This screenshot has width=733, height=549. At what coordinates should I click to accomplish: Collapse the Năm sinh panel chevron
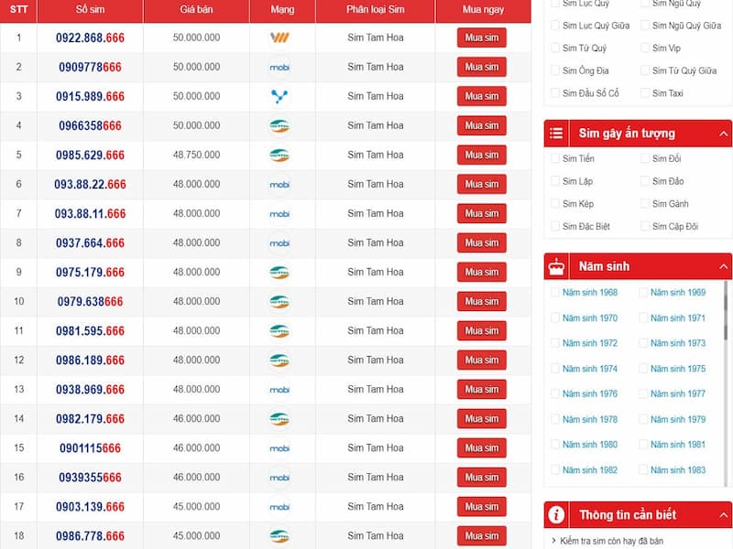tap(723, 266)
